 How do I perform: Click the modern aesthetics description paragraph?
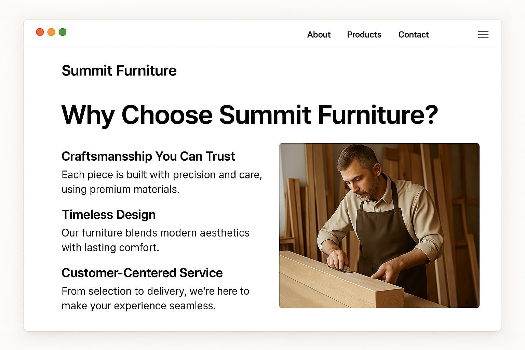point(156,240)
